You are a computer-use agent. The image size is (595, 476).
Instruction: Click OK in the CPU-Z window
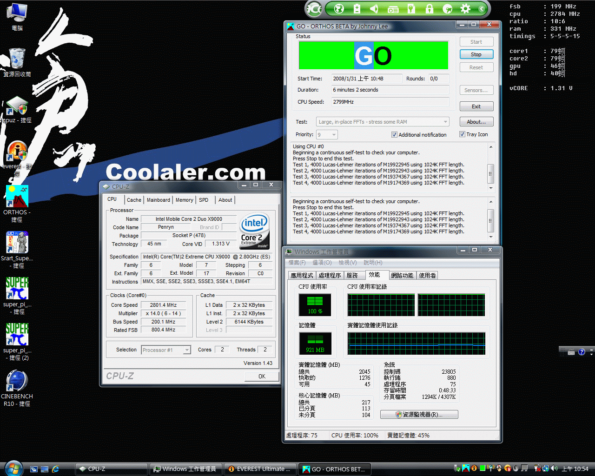point(262,377)
